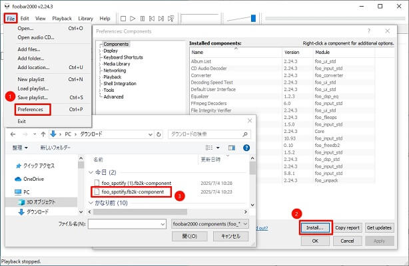This screenshot has height=266, width=409.
Task: Select Add files... menu entry
Action: pos(48,49)
